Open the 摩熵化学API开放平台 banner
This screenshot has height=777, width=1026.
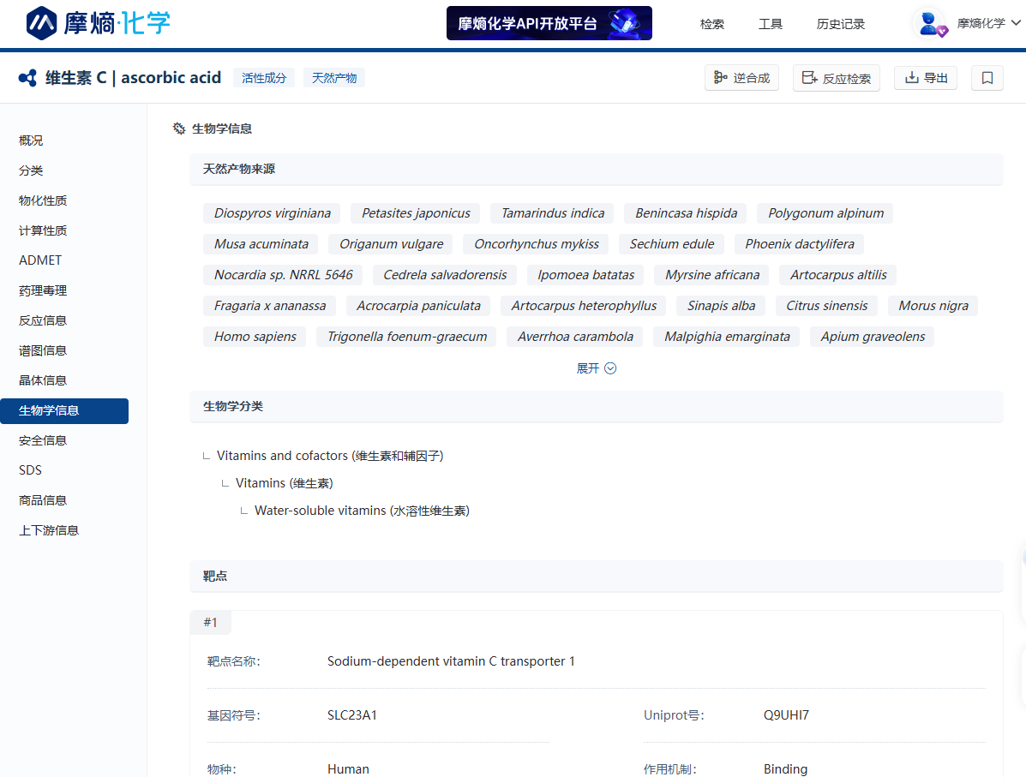(549, 23)
